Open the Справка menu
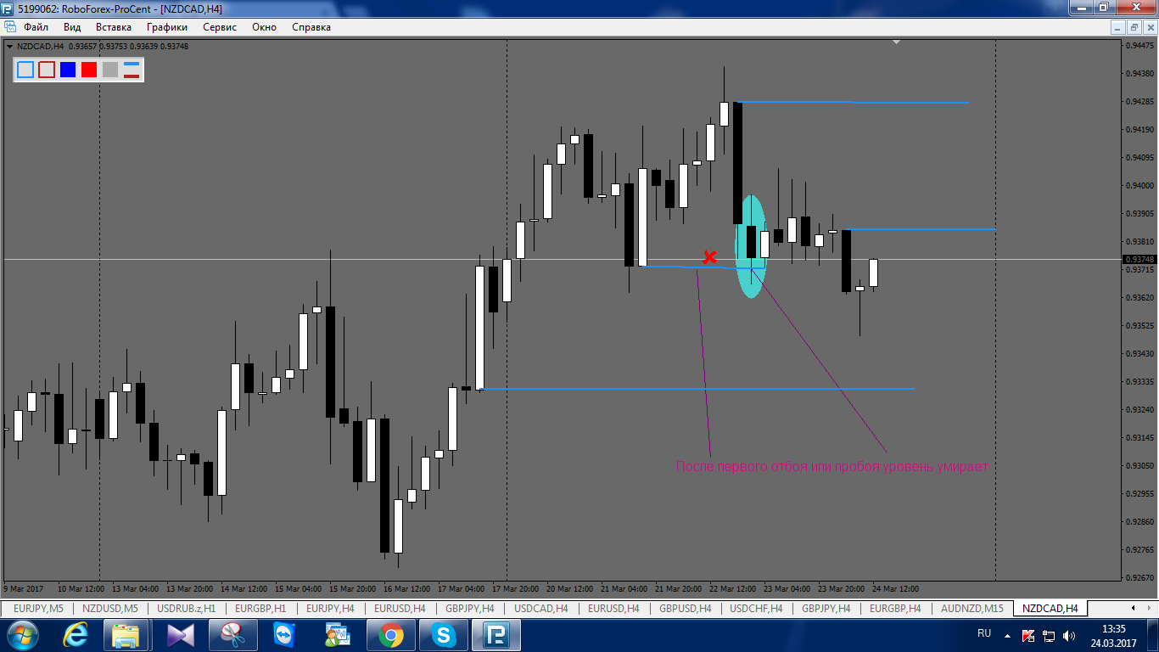This screenshot has height=652, width=1159. click(x=311, y=27)
